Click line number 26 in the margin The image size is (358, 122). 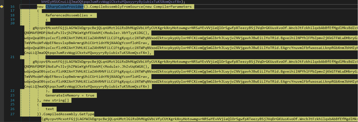point(12,109)
